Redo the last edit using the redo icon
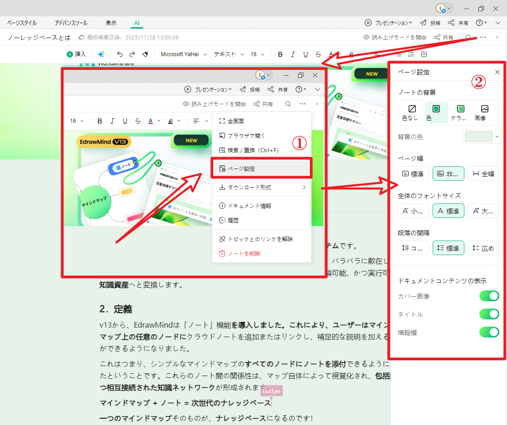Screen dimensions: 507x425 click(x=132, y=54)
